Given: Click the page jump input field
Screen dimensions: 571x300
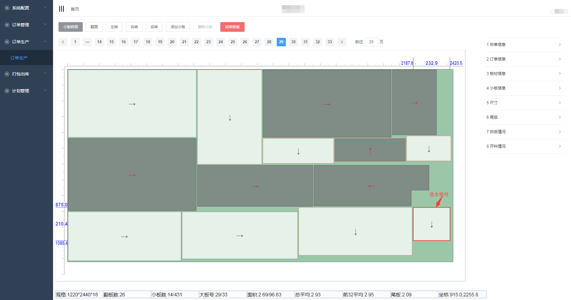Looking at the screenshot, I should [x=371, y=42].
